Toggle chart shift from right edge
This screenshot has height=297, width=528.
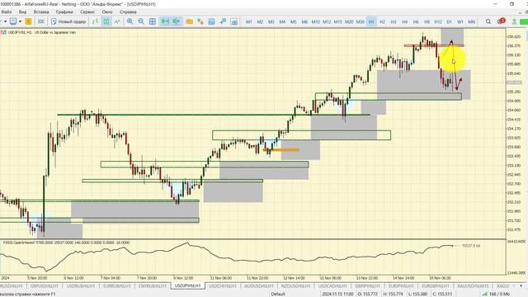[x=176, y=21]
